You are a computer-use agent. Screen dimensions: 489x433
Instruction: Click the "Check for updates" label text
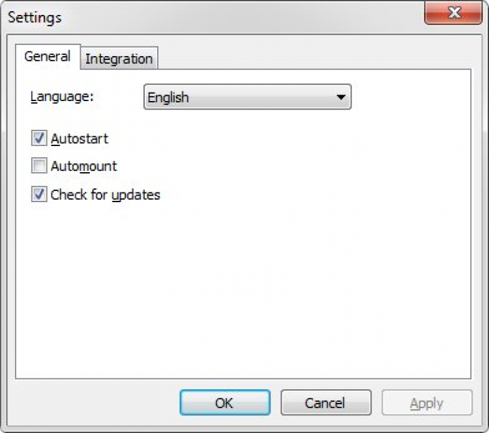coord(106,194)
